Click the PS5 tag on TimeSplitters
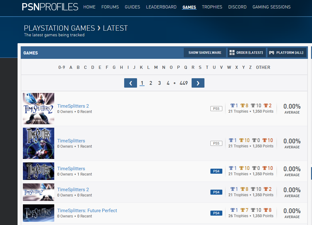This screenshot has width=312, height=225. pyautogui.click(x=216, y=143)
